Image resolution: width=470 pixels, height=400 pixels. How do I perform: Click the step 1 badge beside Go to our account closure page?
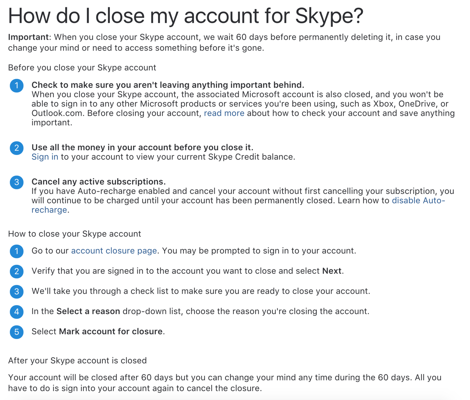tap(17, 251)
